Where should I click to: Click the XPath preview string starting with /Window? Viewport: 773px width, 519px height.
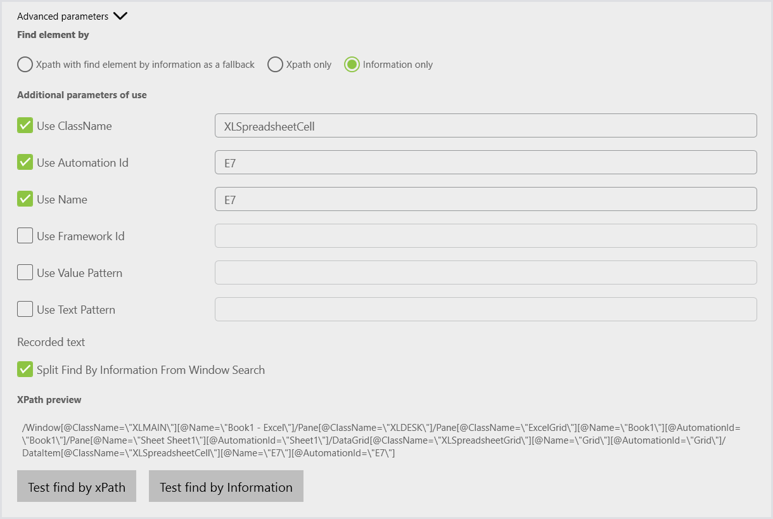click(381, 440)
